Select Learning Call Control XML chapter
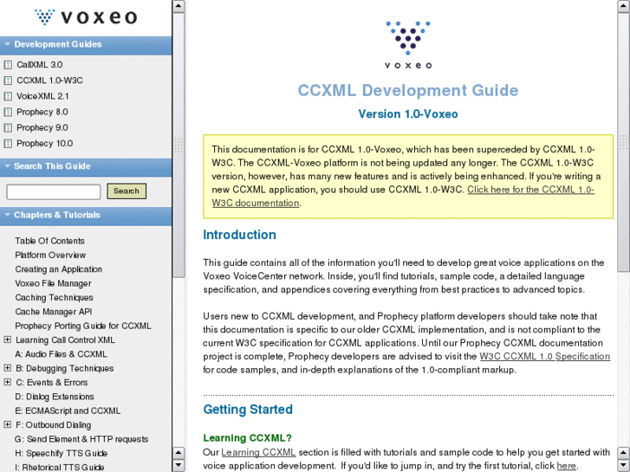The width and height of the screenshot is (630, 472). pyautogui.click(x=65, y=340)
